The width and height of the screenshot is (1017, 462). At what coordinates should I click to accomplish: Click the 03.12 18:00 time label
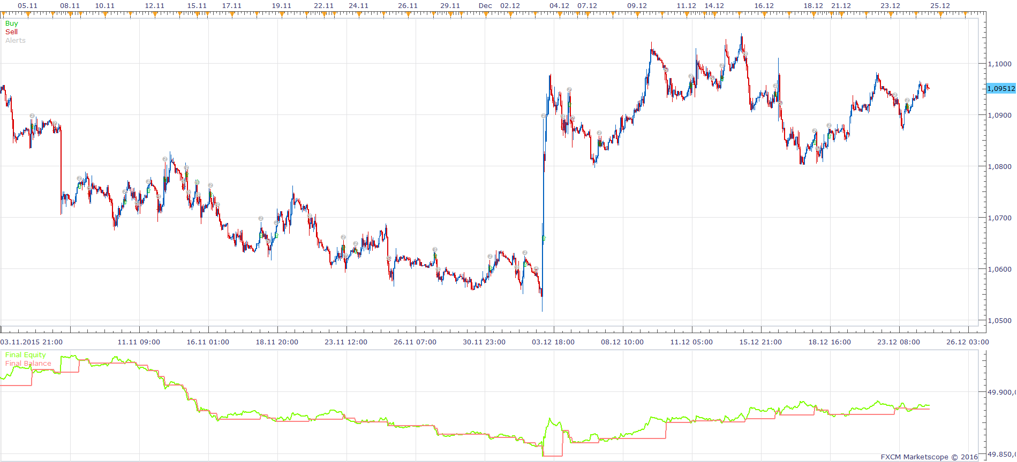click(553, 342)
